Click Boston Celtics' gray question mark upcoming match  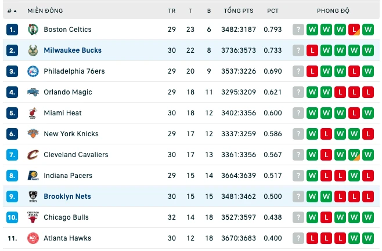(x=298, y=30)
